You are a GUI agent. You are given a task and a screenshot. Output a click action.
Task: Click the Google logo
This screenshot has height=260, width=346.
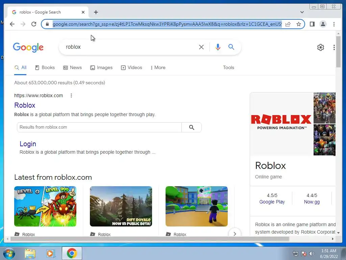click(28, 47)
